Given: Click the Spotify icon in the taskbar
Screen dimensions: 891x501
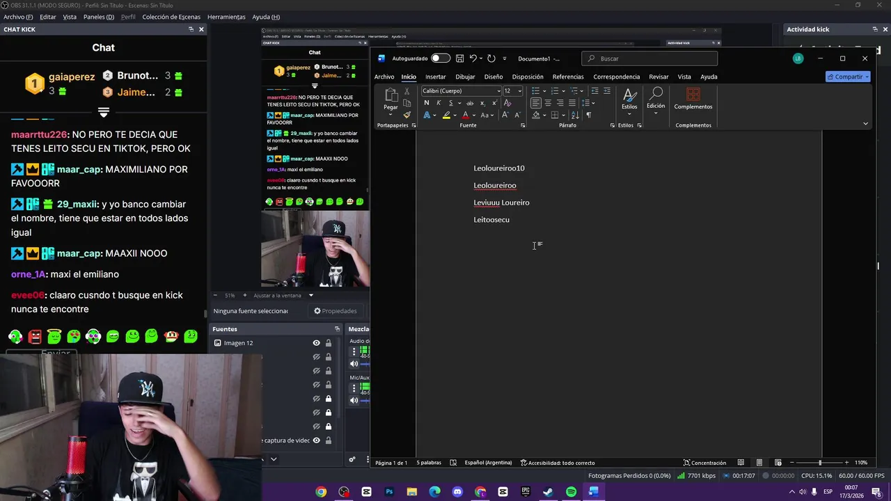Looking at the screenshot, I should (x=571, y=492).
